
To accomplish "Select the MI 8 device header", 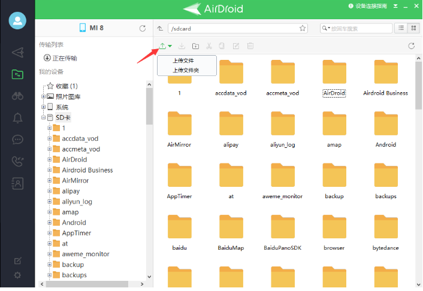I will coord(92,28).
